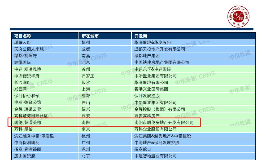Click project name 房山国贤府
Screen dimensions: 266x160
[25, 156]
